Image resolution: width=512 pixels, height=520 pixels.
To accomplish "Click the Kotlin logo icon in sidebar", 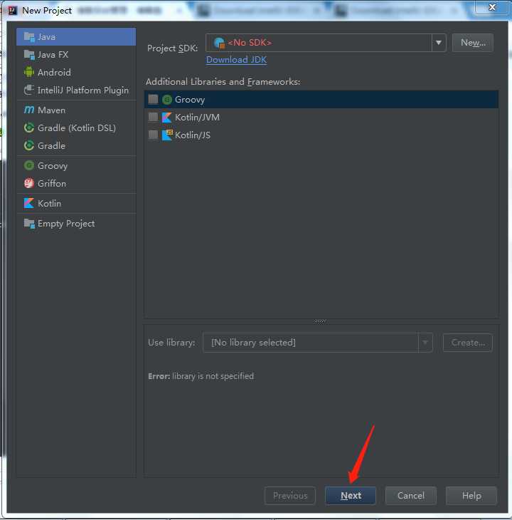I will (29, 203).
